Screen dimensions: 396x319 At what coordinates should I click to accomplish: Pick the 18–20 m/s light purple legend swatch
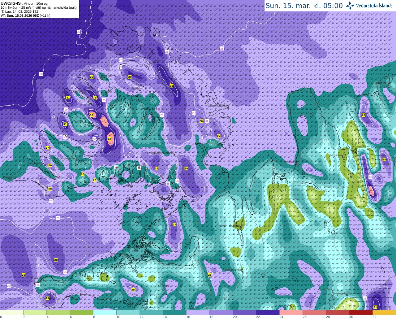click(221, 312)
